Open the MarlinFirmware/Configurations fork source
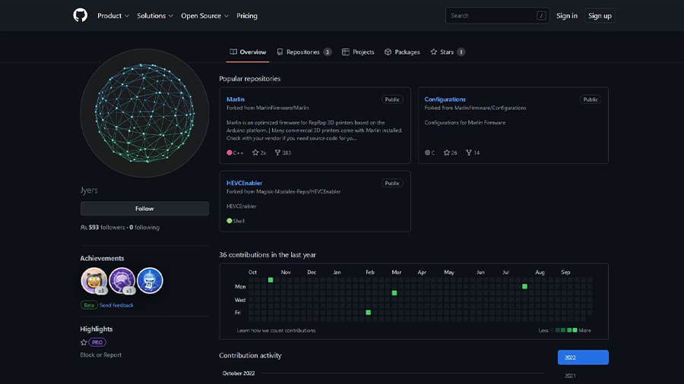Image resolution: width=684 pixels, height=384 pixels. (x=489, y=108)
